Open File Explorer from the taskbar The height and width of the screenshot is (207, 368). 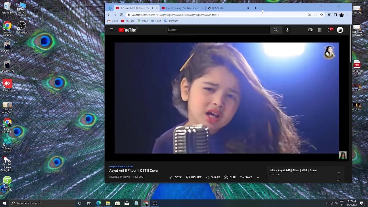tap(108, 203)
